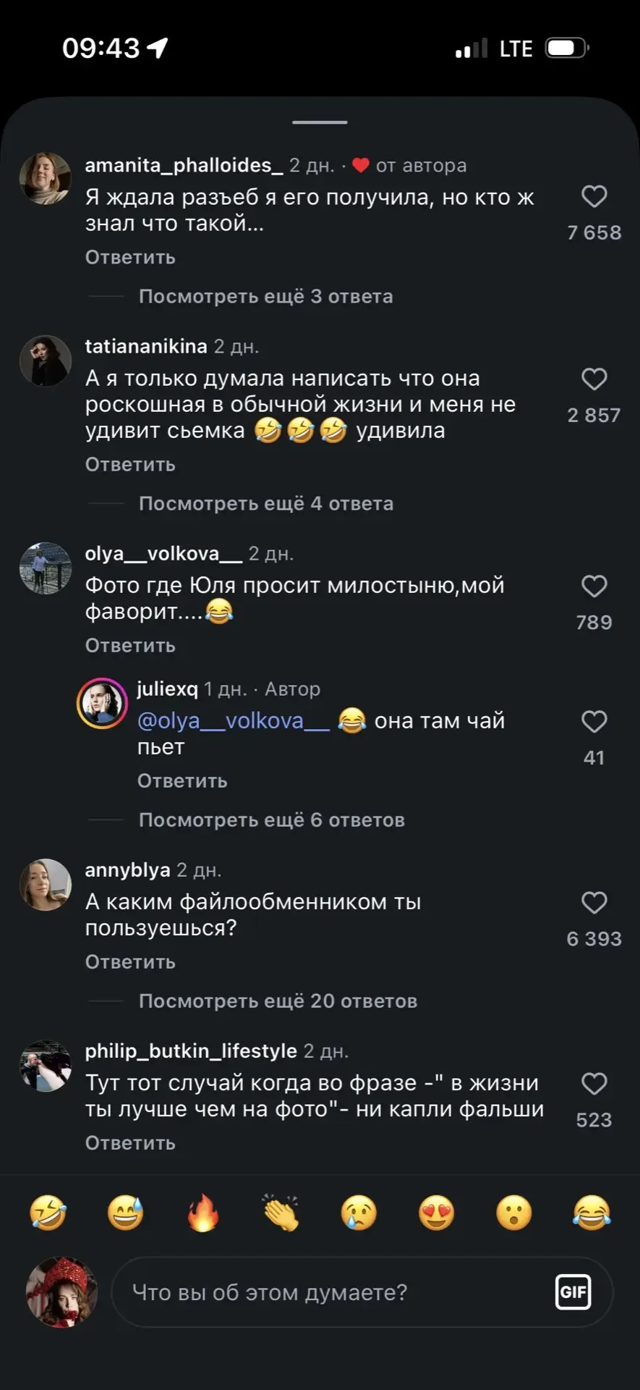The image size is (640, 1390).
Task: Like tatiananikina's comment with heart
Action: pyautogui.click(x=594, y=379)
